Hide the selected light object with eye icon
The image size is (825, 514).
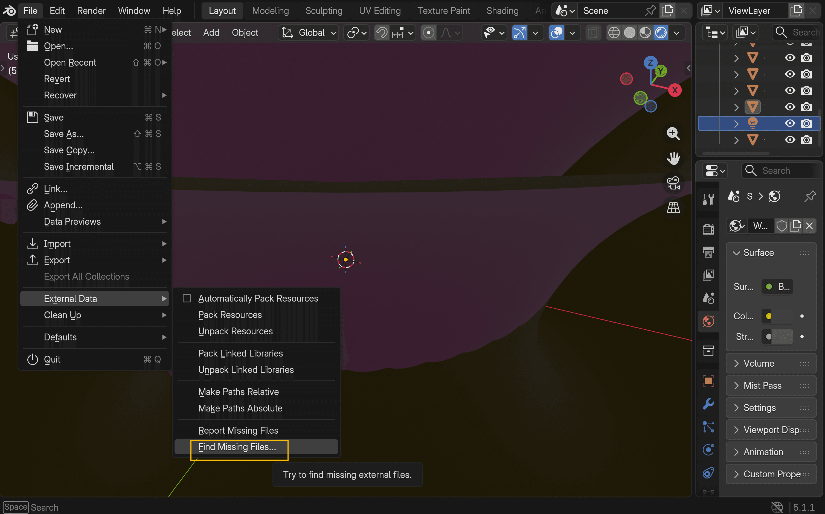[x=790, y=123]
